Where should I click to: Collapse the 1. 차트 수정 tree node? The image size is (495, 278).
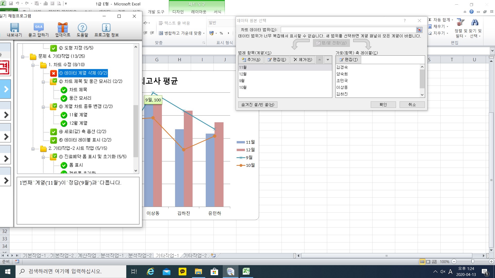pyautogui.click(x=33, y=65)
